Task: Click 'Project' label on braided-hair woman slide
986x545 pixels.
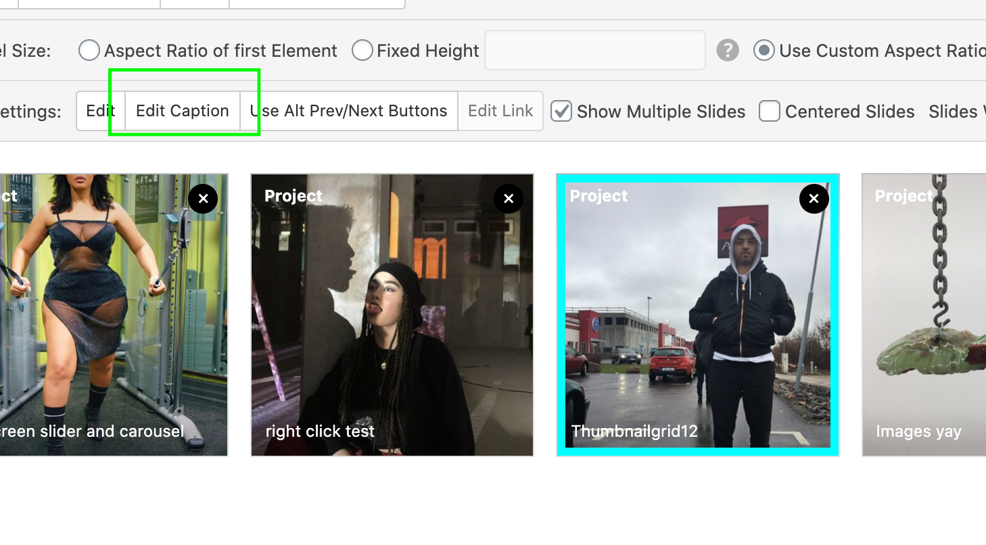Action: [294, 196]
